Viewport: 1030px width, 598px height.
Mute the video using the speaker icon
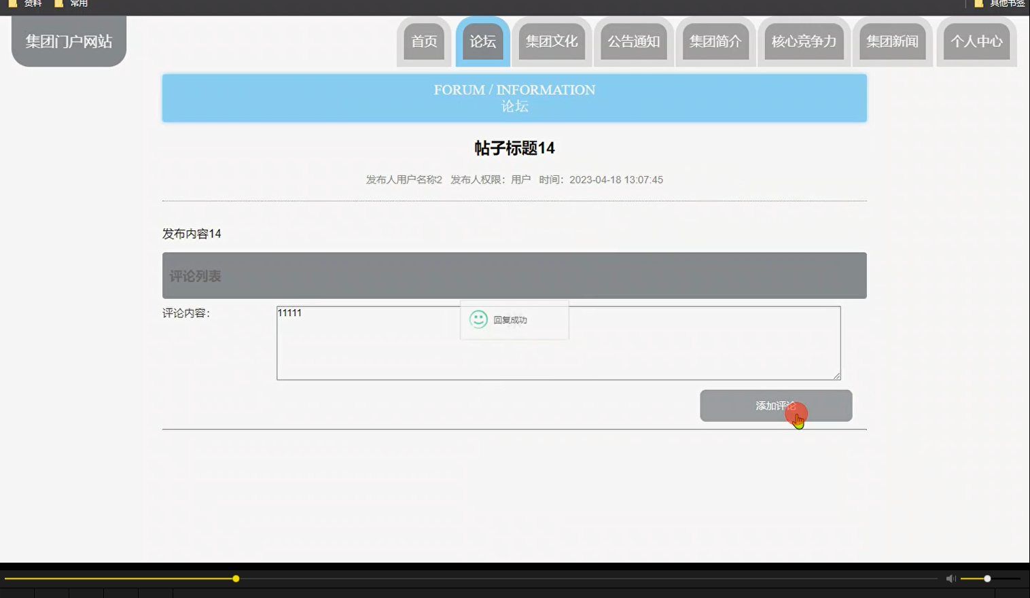(950, 578)
